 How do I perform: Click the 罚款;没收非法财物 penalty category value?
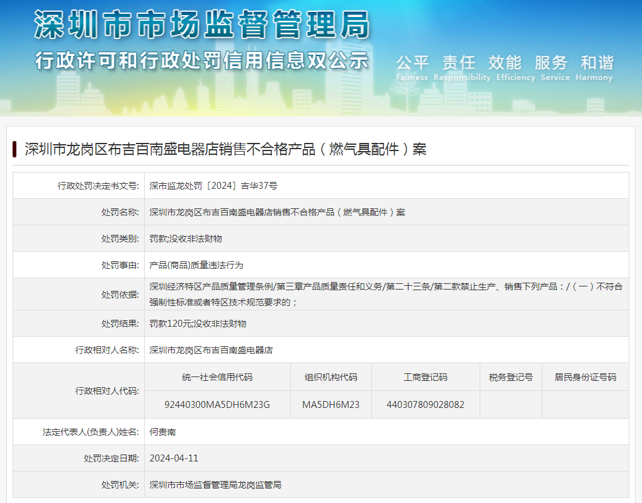tap(186, 239)
